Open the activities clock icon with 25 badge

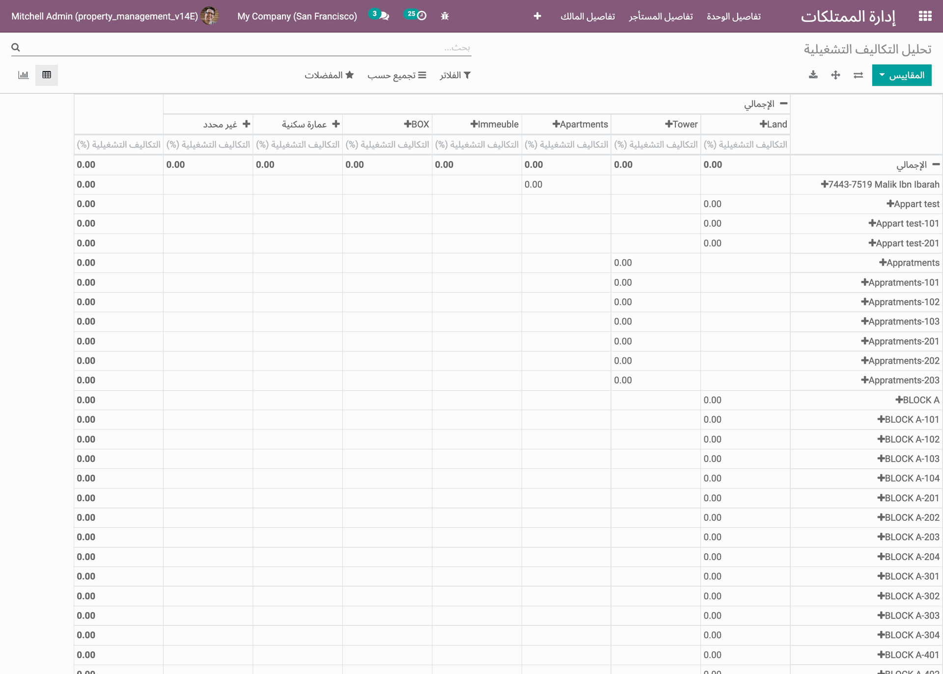(x=416, y=15)
